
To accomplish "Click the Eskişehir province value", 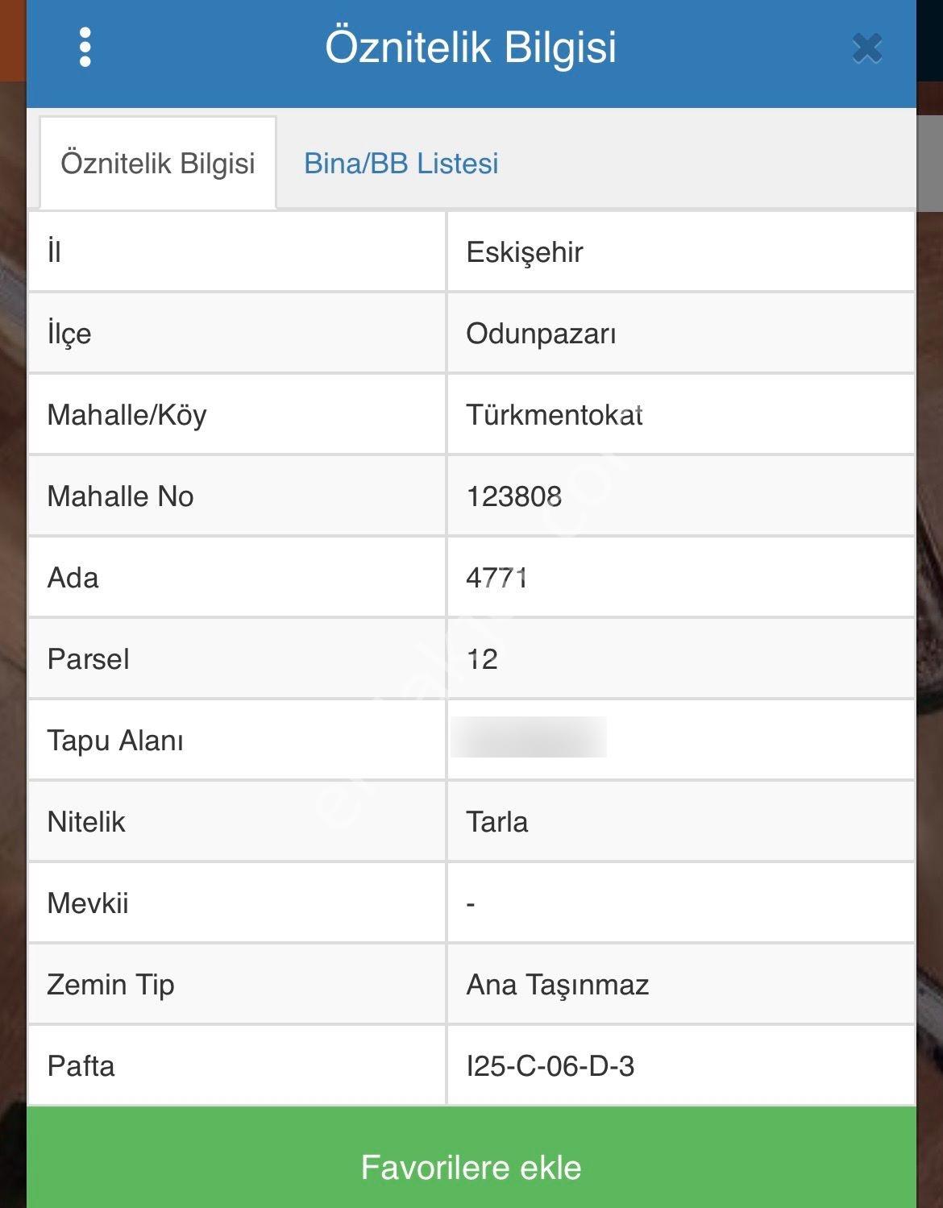I will pos(524,252).
